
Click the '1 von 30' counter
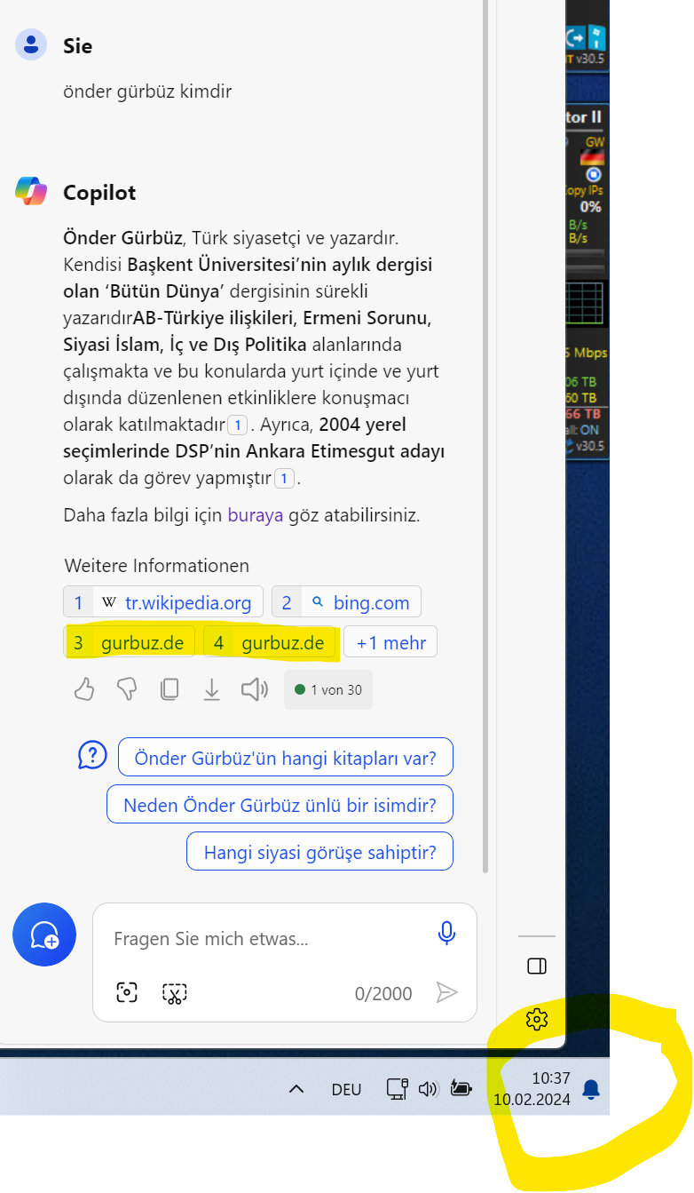[328, 689]
